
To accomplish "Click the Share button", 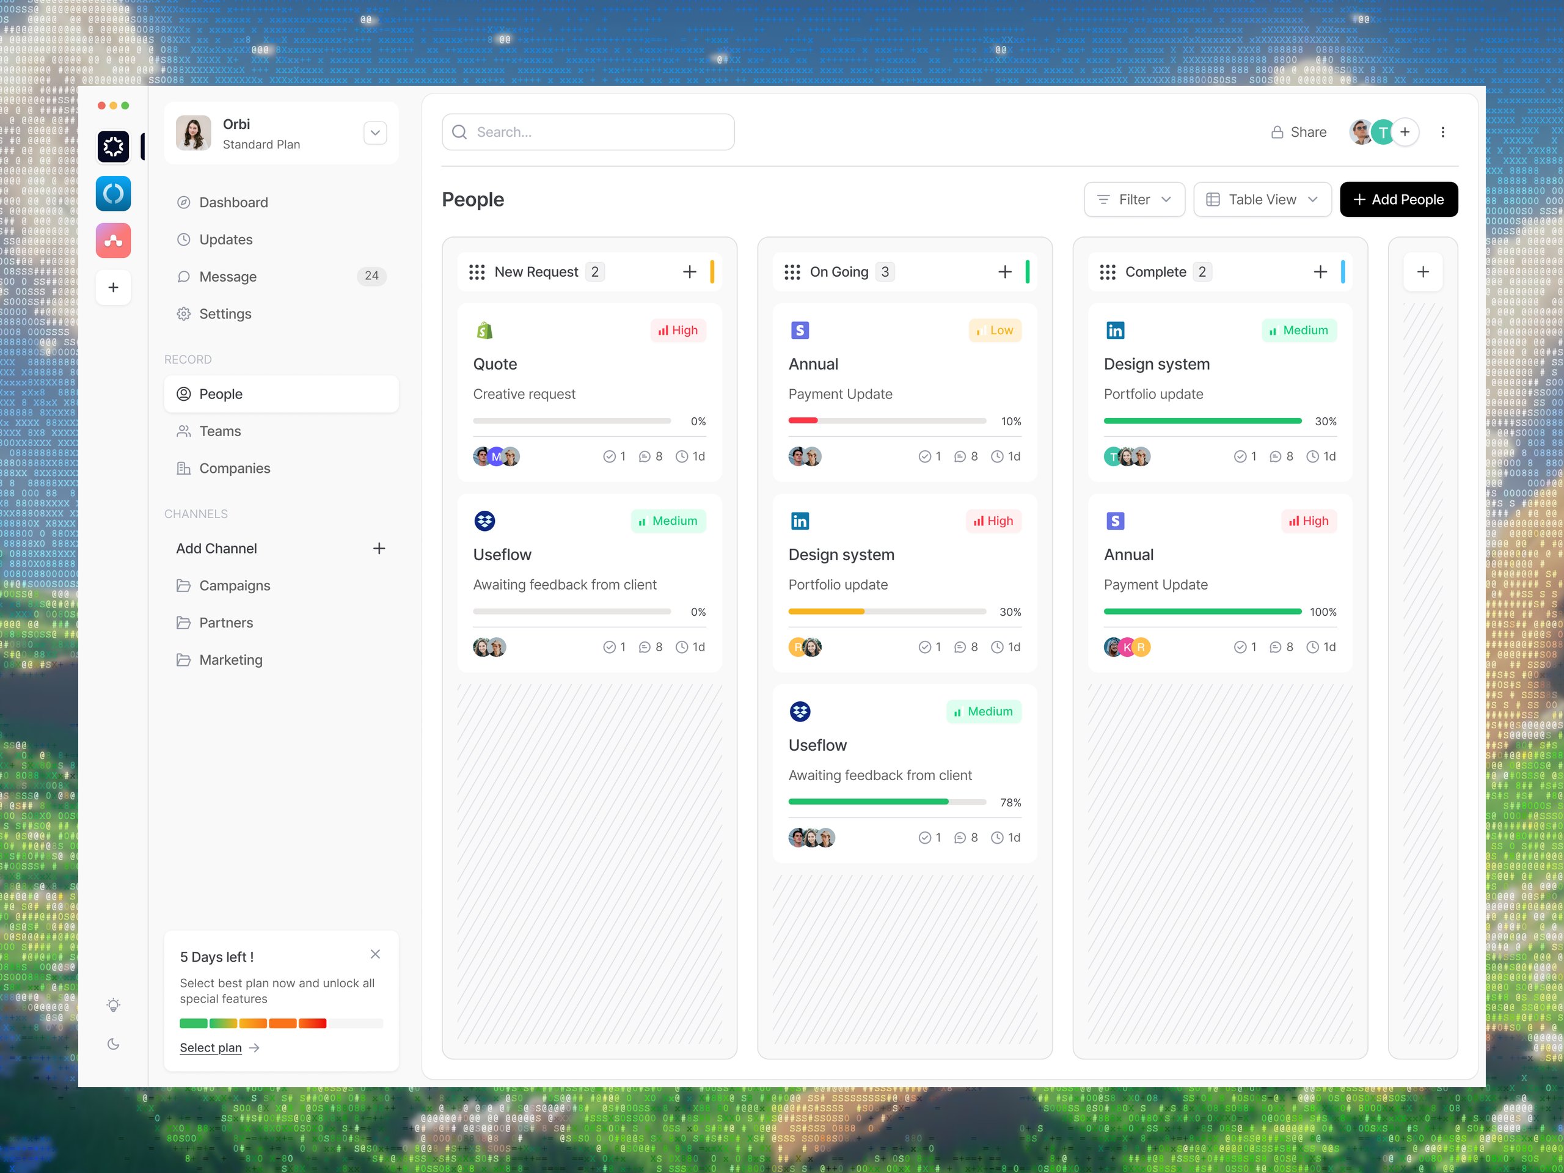I will coord(1299,132).
